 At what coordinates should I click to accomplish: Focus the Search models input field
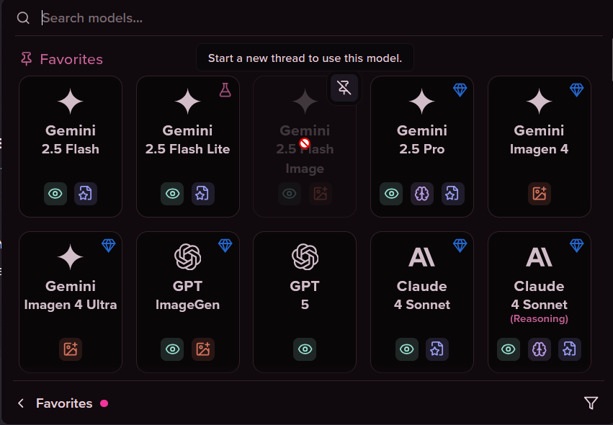click(x=321, y=18)
